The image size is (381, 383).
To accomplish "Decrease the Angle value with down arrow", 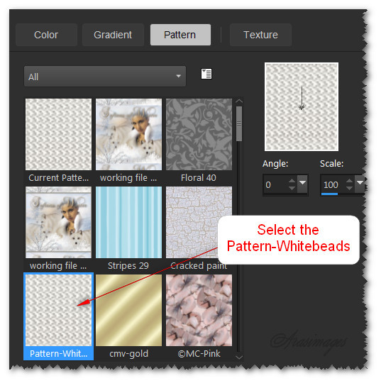I will [292, 188].
